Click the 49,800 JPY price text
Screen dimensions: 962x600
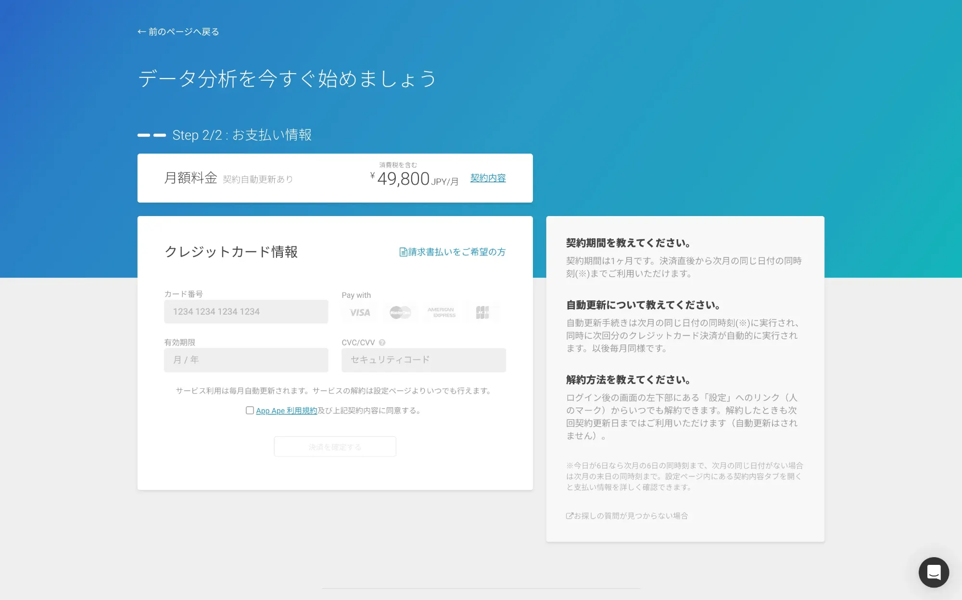click(x=404, y=179)
